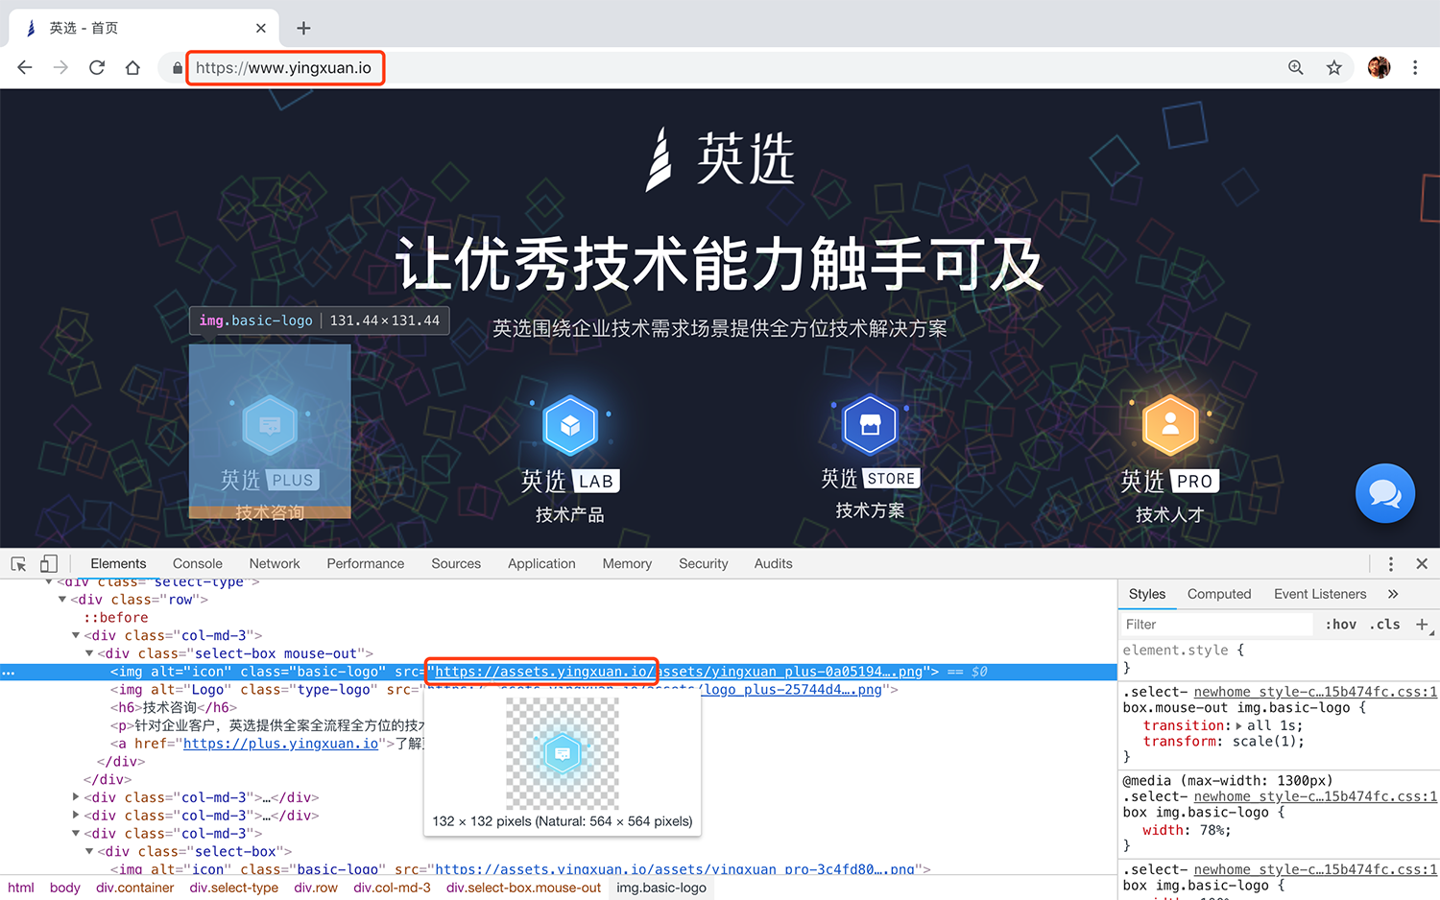
Task: Show the Event Listeners pane
Action: click(x=1320, y=594)
